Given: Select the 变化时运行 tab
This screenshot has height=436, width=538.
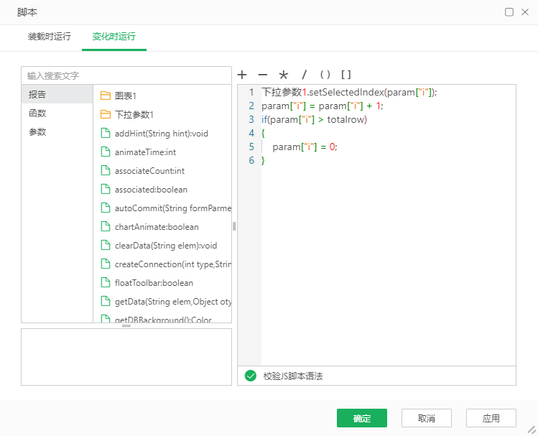Looking at the screenshot, I should click(114, 37).
